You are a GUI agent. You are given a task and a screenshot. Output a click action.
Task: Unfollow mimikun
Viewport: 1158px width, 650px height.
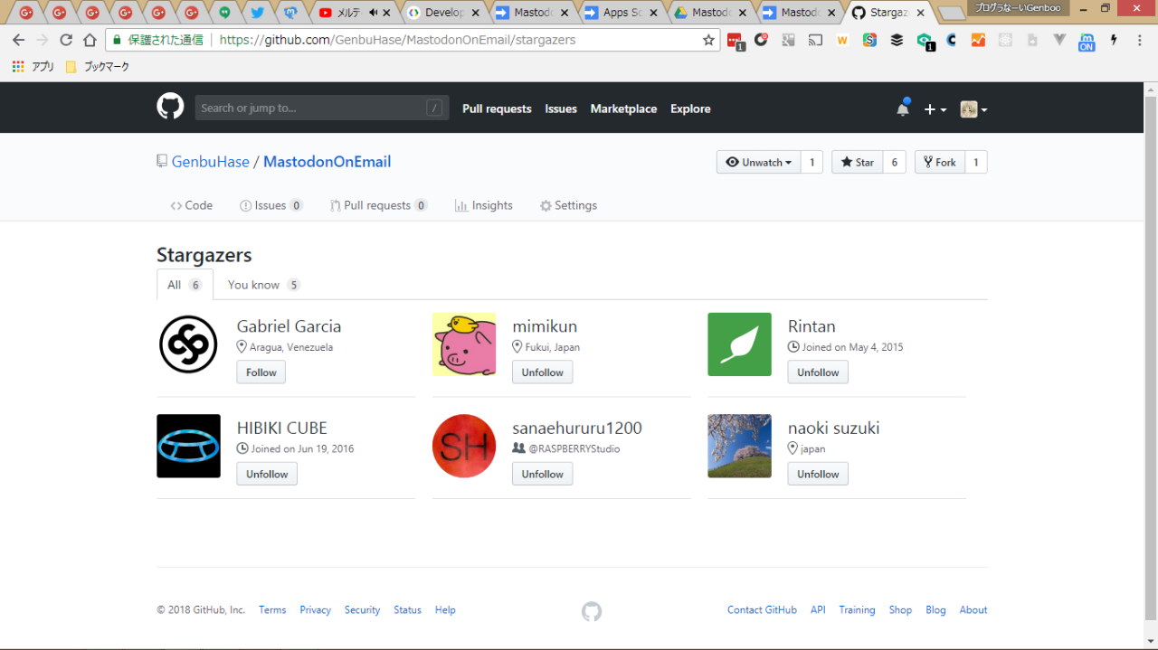click(542, 372)
